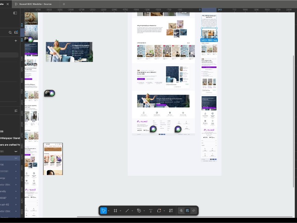Select the Text tool
Image resolution: width=297 pixels, height=223 pixels.
click(151, 211)
